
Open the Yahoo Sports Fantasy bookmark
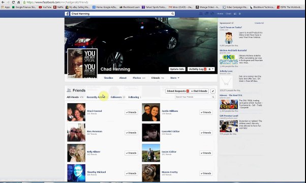click(x=154, y=7)
